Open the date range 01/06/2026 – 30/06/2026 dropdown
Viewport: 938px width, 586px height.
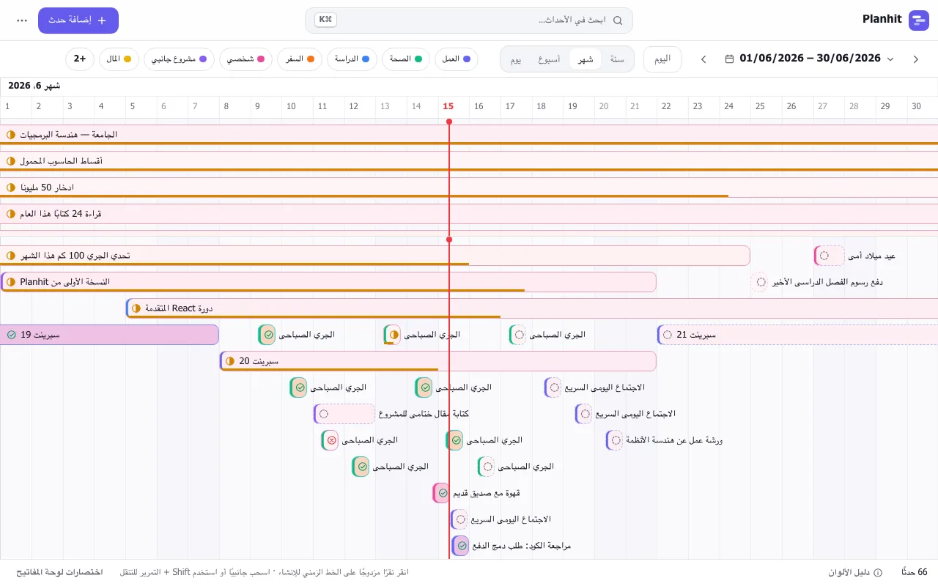(x=810, y=59)
